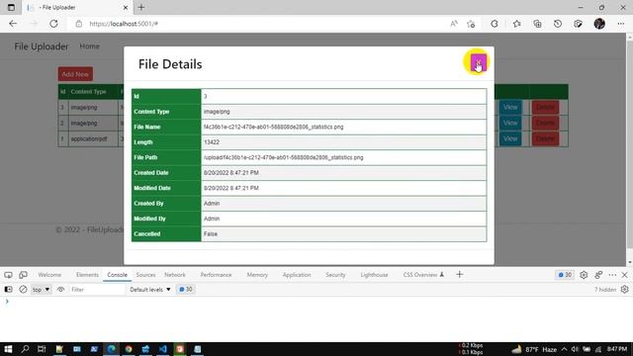Open DevTools customize and control menu
The width and height of the screenshot is (633, 356).
point(612,275)
